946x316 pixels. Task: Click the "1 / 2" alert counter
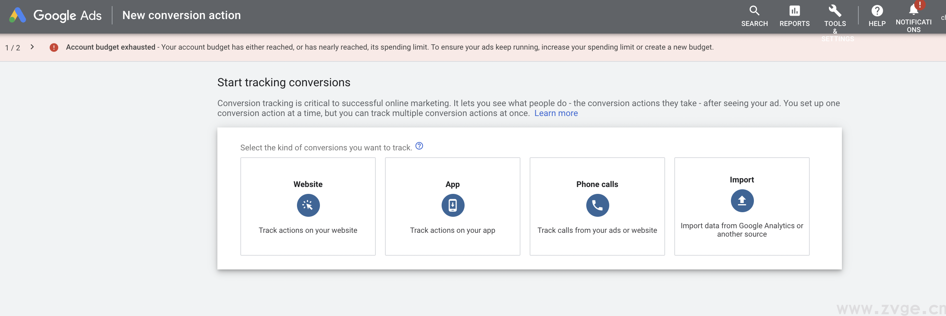click(x=13, y=48)
